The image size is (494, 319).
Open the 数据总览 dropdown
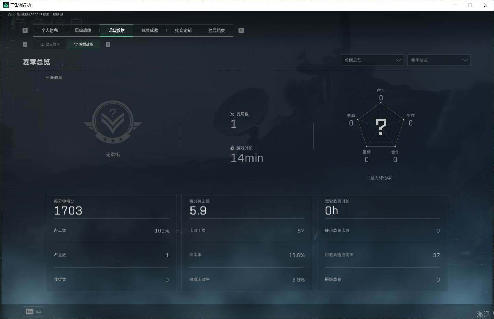click(372, 60)
